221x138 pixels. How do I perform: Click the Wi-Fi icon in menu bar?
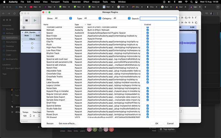[186, 2]
